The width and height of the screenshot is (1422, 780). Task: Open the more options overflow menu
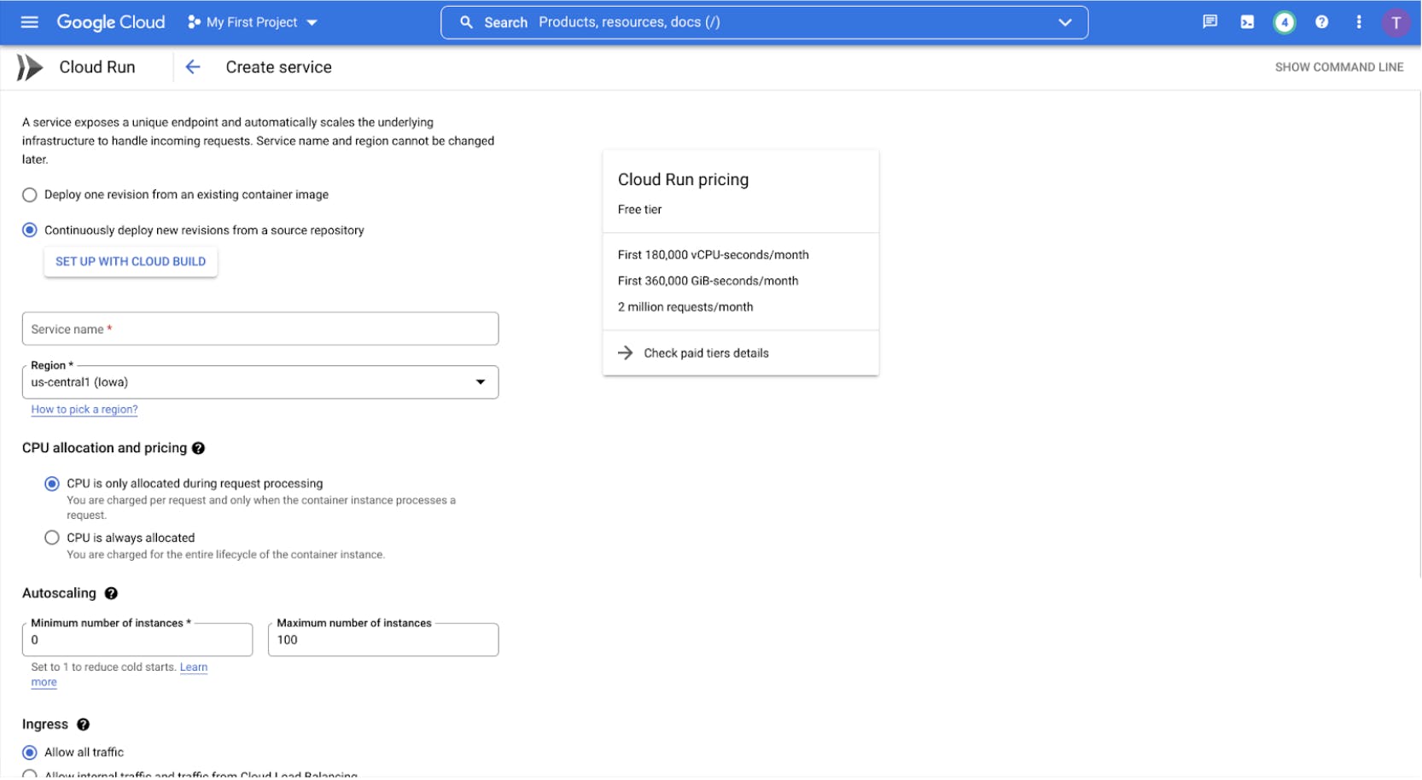[x=1359, y=22]
